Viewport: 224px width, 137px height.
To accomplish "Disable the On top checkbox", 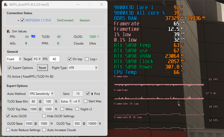I will pos(70,59).
